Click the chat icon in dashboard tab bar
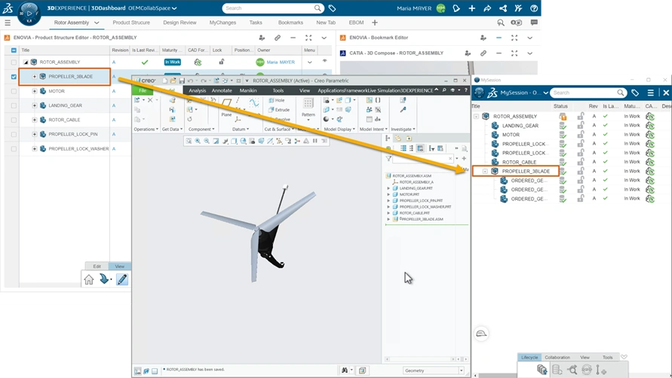 533,23
